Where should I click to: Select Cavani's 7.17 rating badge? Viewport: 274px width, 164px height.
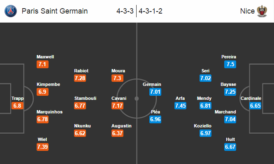point(117,106)
